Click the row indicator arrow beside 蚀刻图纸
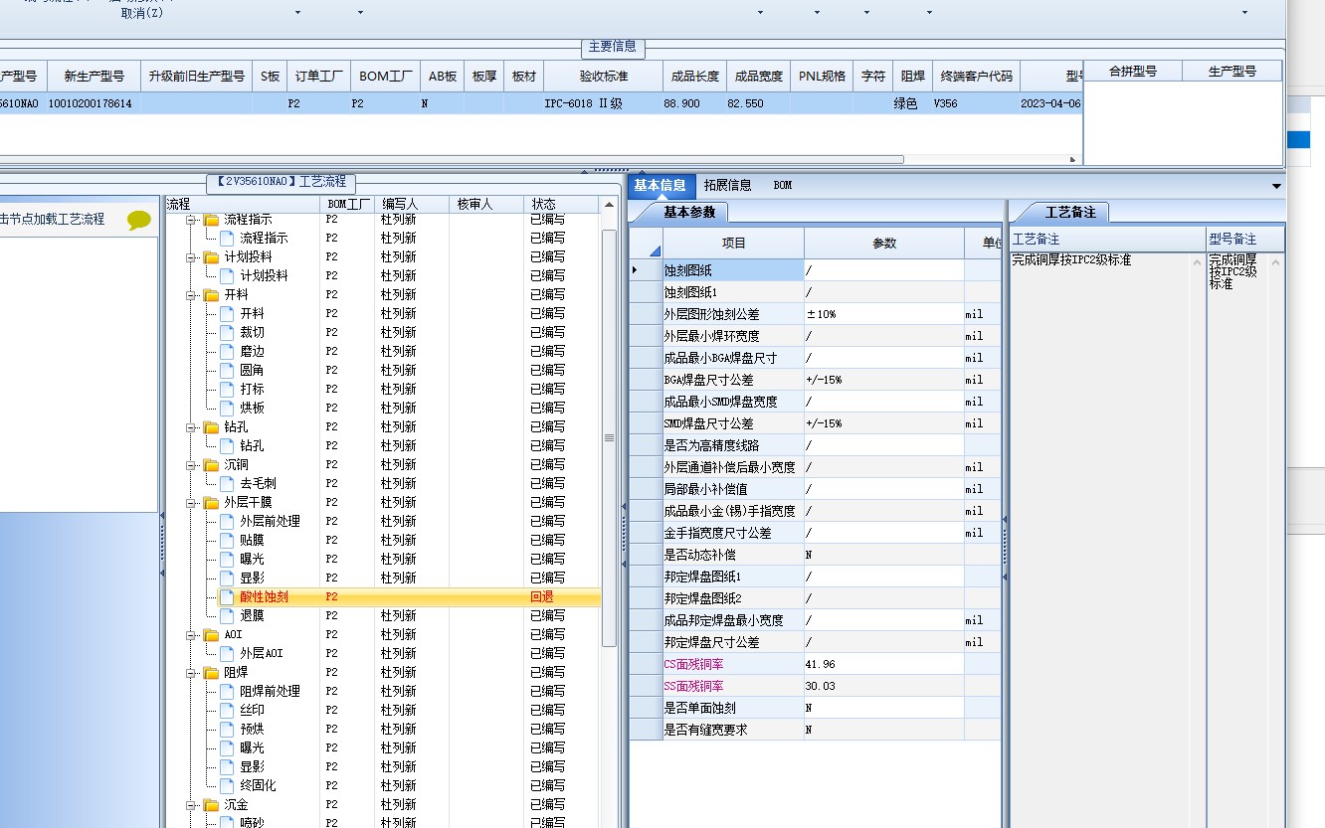This screenshot has width=1325, height=828. pyautogui.click(x=636, y=270)
